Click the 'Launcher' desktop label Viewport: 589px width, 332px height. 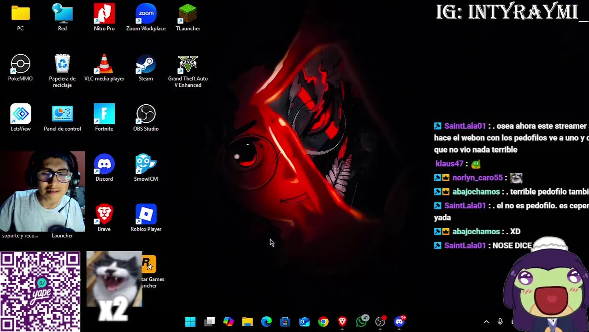[x=62, y=236]
